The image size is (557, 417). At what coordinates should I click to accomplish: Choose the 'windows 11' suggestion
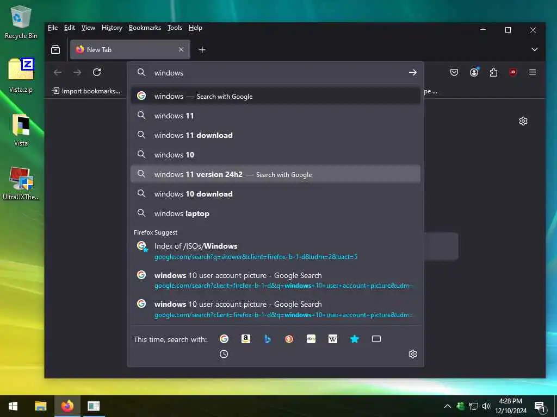[275, 116]
